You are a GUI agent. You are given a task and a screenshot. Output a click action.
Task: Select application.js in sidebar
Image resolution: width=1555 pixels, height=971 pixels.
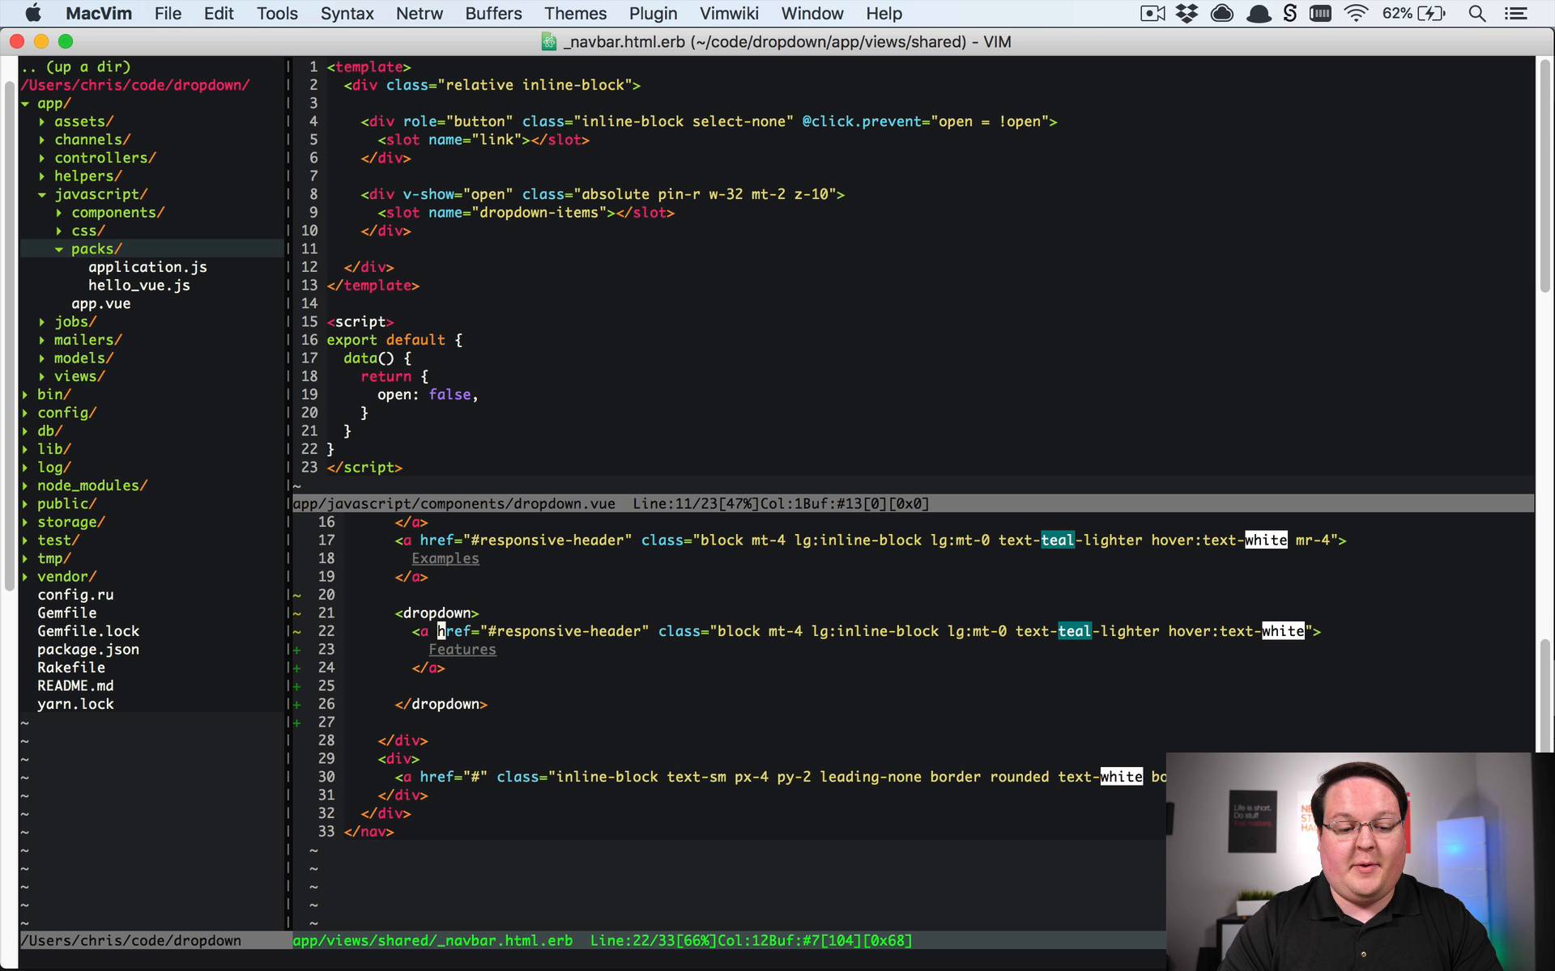click(147, 266)
